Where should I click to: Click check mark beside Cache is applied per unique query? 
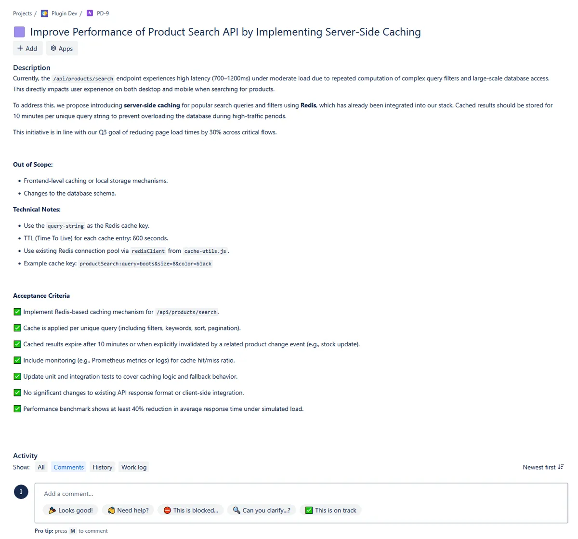coord(17,328)
